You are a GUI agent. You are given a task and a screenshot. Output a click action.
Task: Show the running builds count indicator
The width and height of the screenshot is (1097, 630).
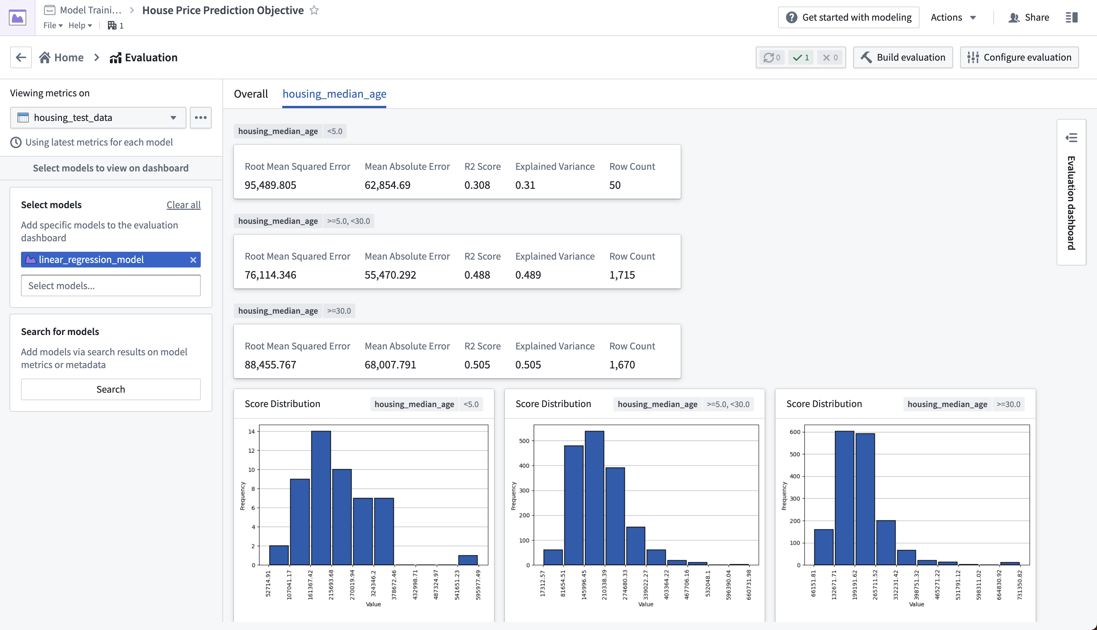tap(772, 58)
